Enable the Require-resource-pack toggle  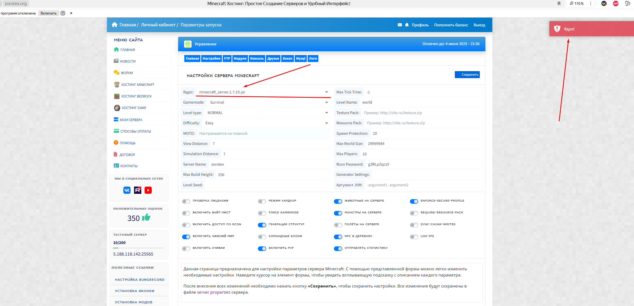(414, 213)
